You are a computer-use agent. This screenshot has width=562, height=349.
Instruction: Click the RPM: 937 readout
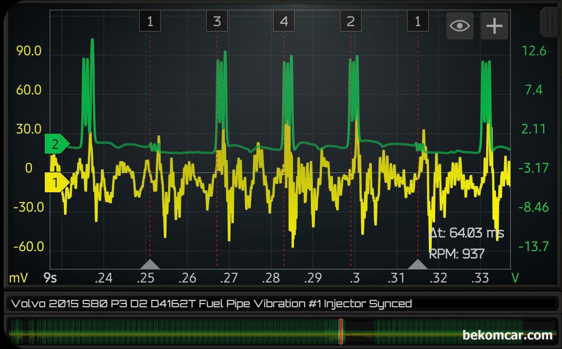(456, 254)
